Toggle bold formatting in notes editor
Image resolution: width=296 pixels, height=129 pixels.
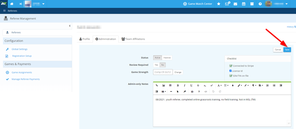(x=178, y=85)
